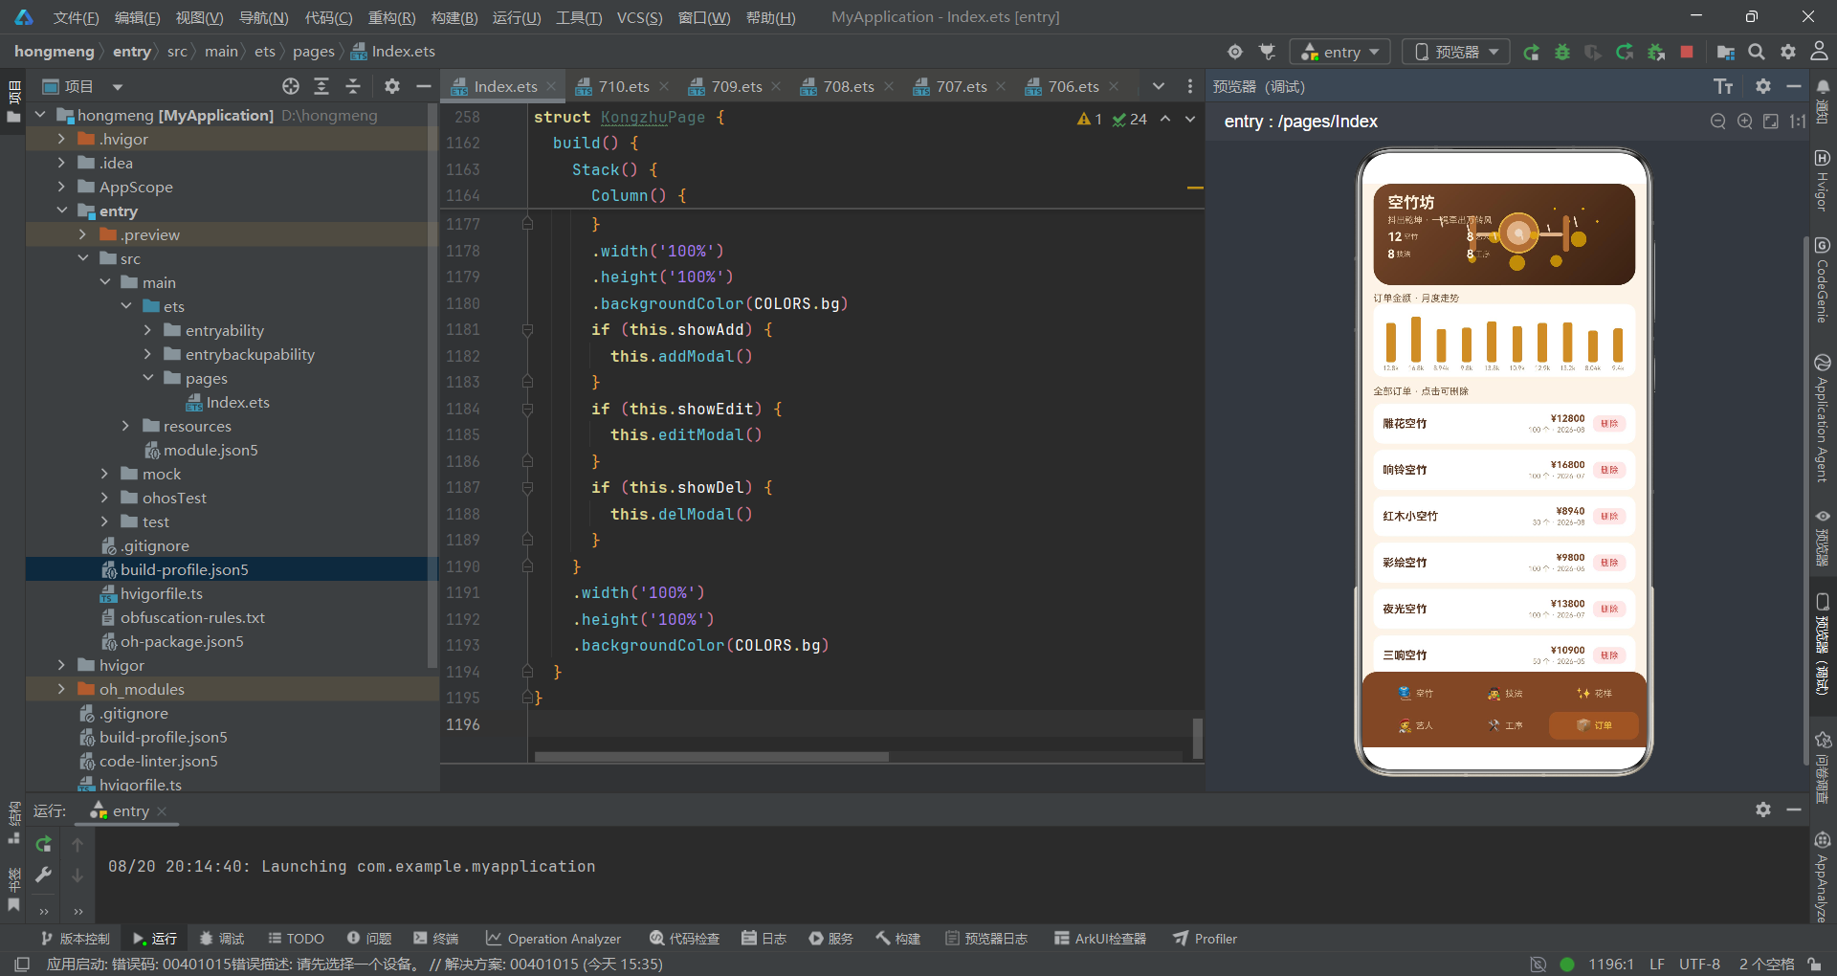This screenshot has height=976, width=1837.
Task: Stop the app with the red square
Action: point(1687,52)
